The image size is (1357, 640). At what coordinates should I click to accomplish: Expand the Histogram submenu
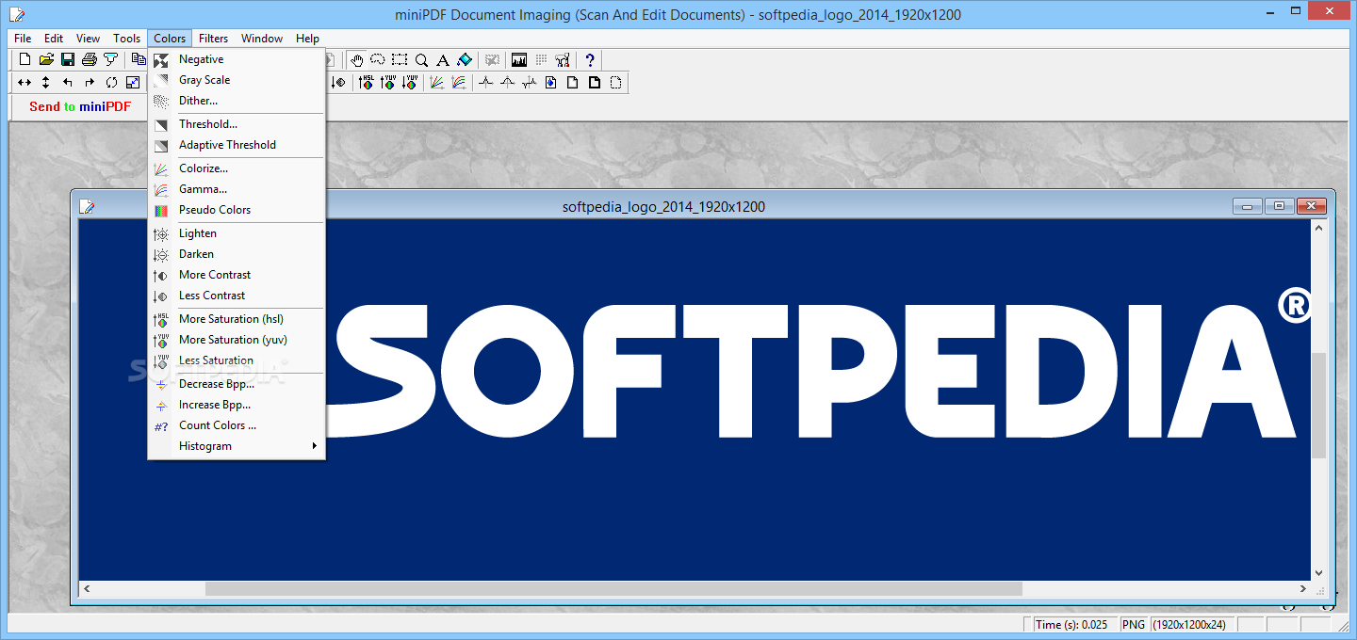pos(237,446)
